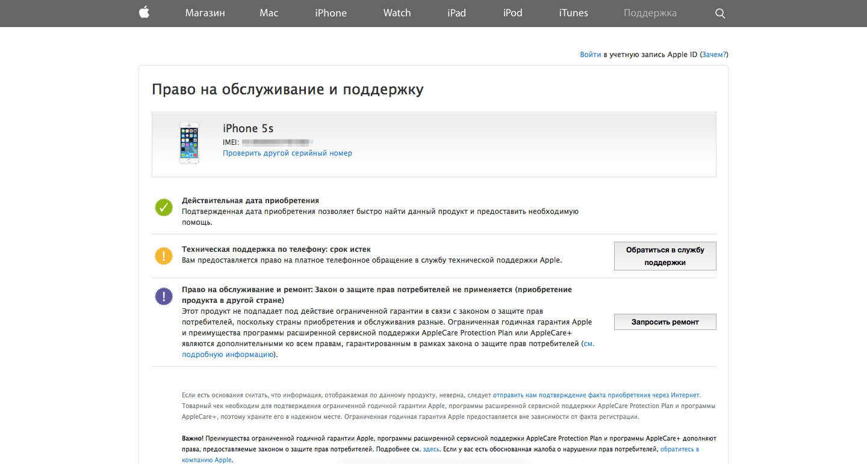Viewport: 867px width, 464px height.
Task: Click the здесь link
Action: click(x=431, y=450)
